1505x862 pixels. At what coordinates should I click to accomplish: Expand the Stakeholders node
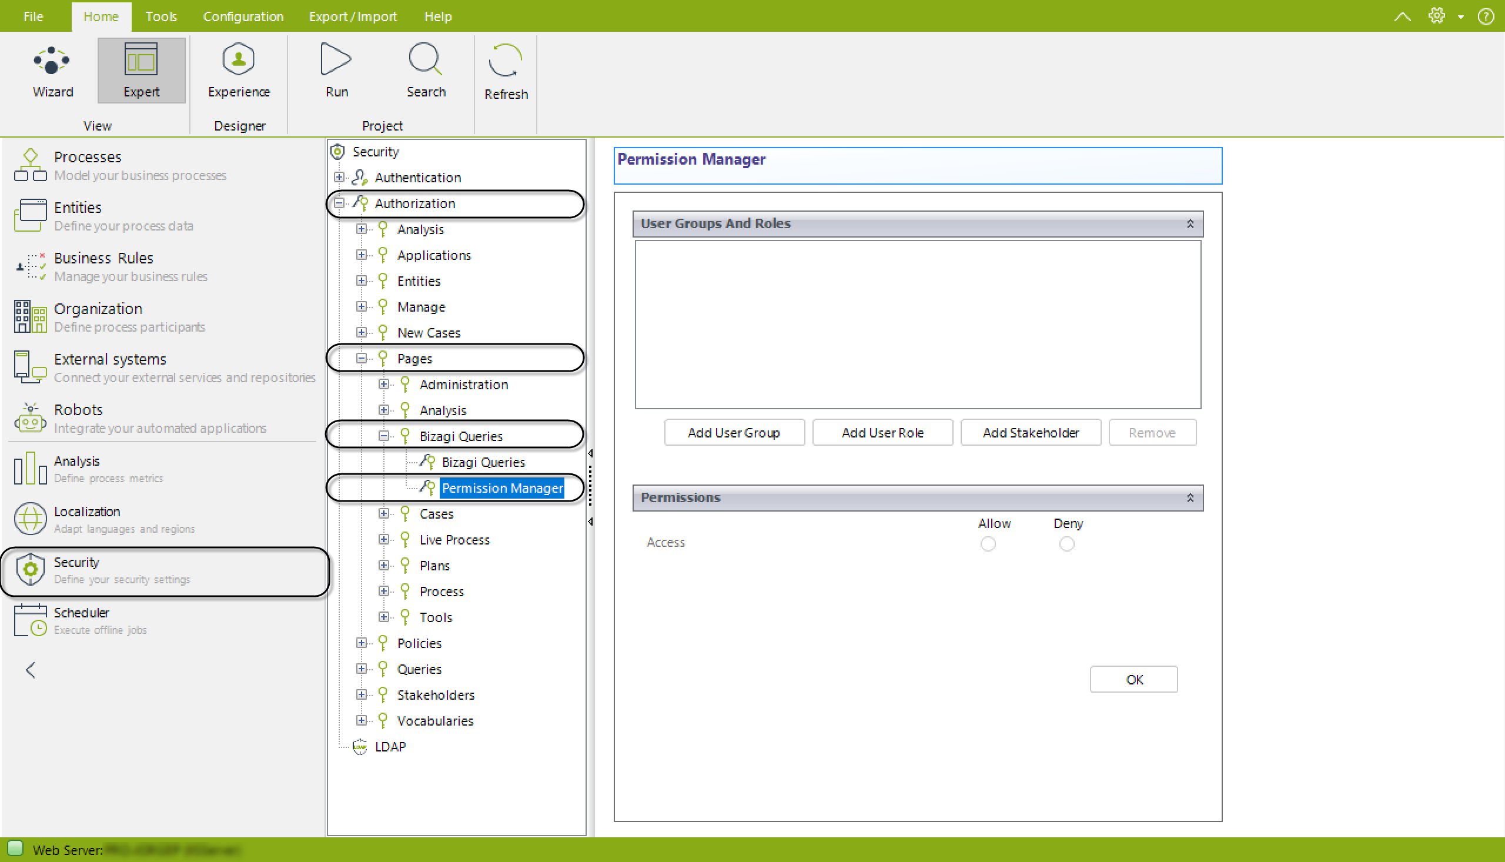pyautogui.click(x=361, y=694)
